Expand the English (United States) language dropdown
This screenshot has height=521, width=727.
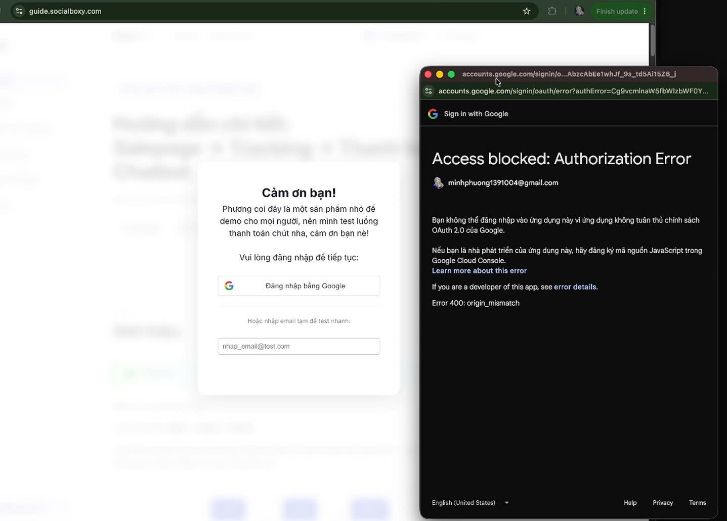coord(471,503)
